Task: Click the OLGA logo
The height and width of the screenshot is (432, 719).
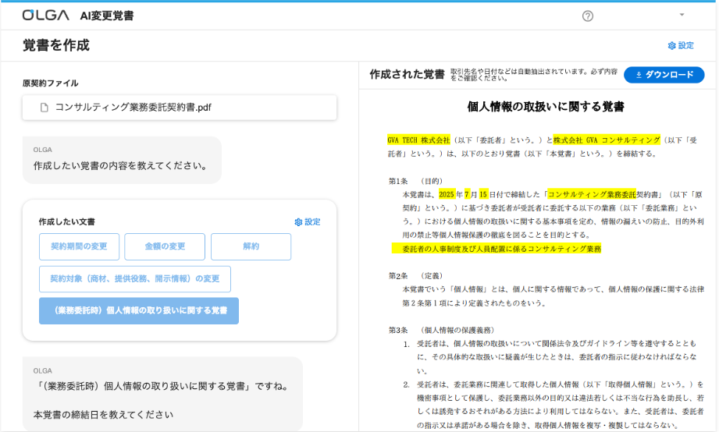Action: (x=46, y=15)
